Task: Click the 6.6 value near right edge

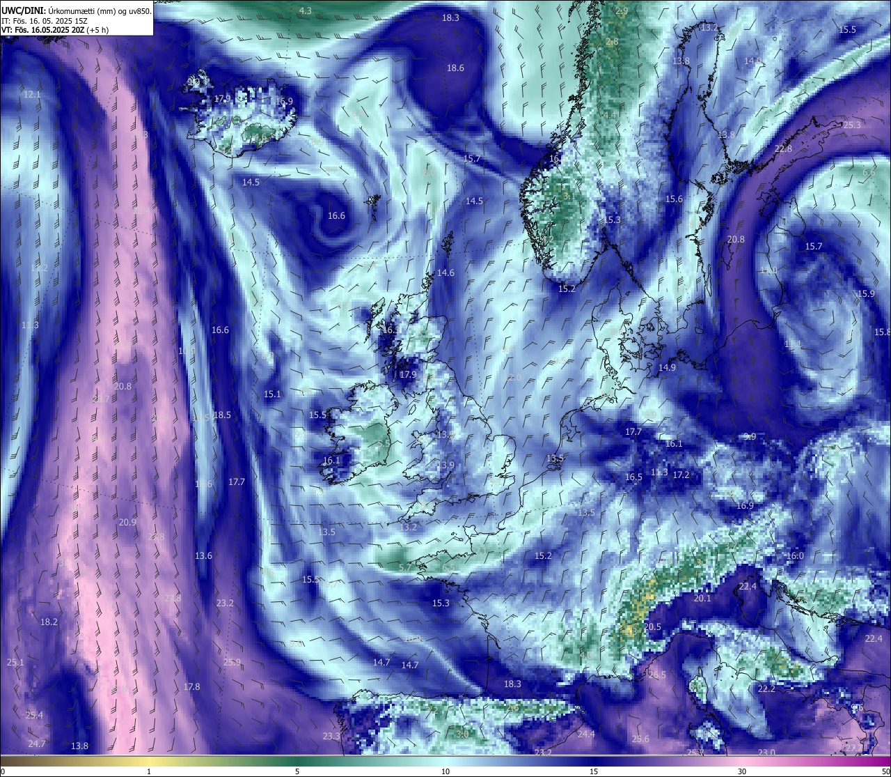Action: pyautogui.click(x=869, y=172)
